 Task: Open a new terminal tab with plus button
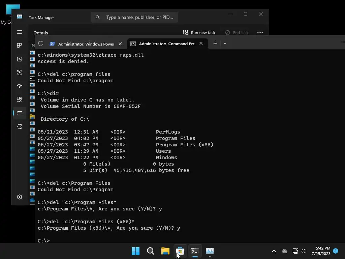pos(215,44)
